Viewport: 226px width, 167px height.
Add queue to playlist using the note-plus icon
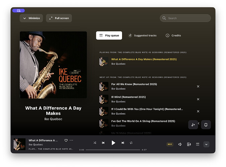193,125
